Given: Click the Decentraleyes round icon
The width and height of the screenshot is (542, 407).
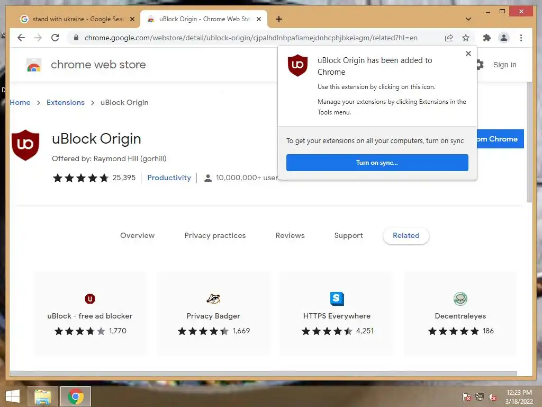Looking at the screenshot, I should [460, 299].
